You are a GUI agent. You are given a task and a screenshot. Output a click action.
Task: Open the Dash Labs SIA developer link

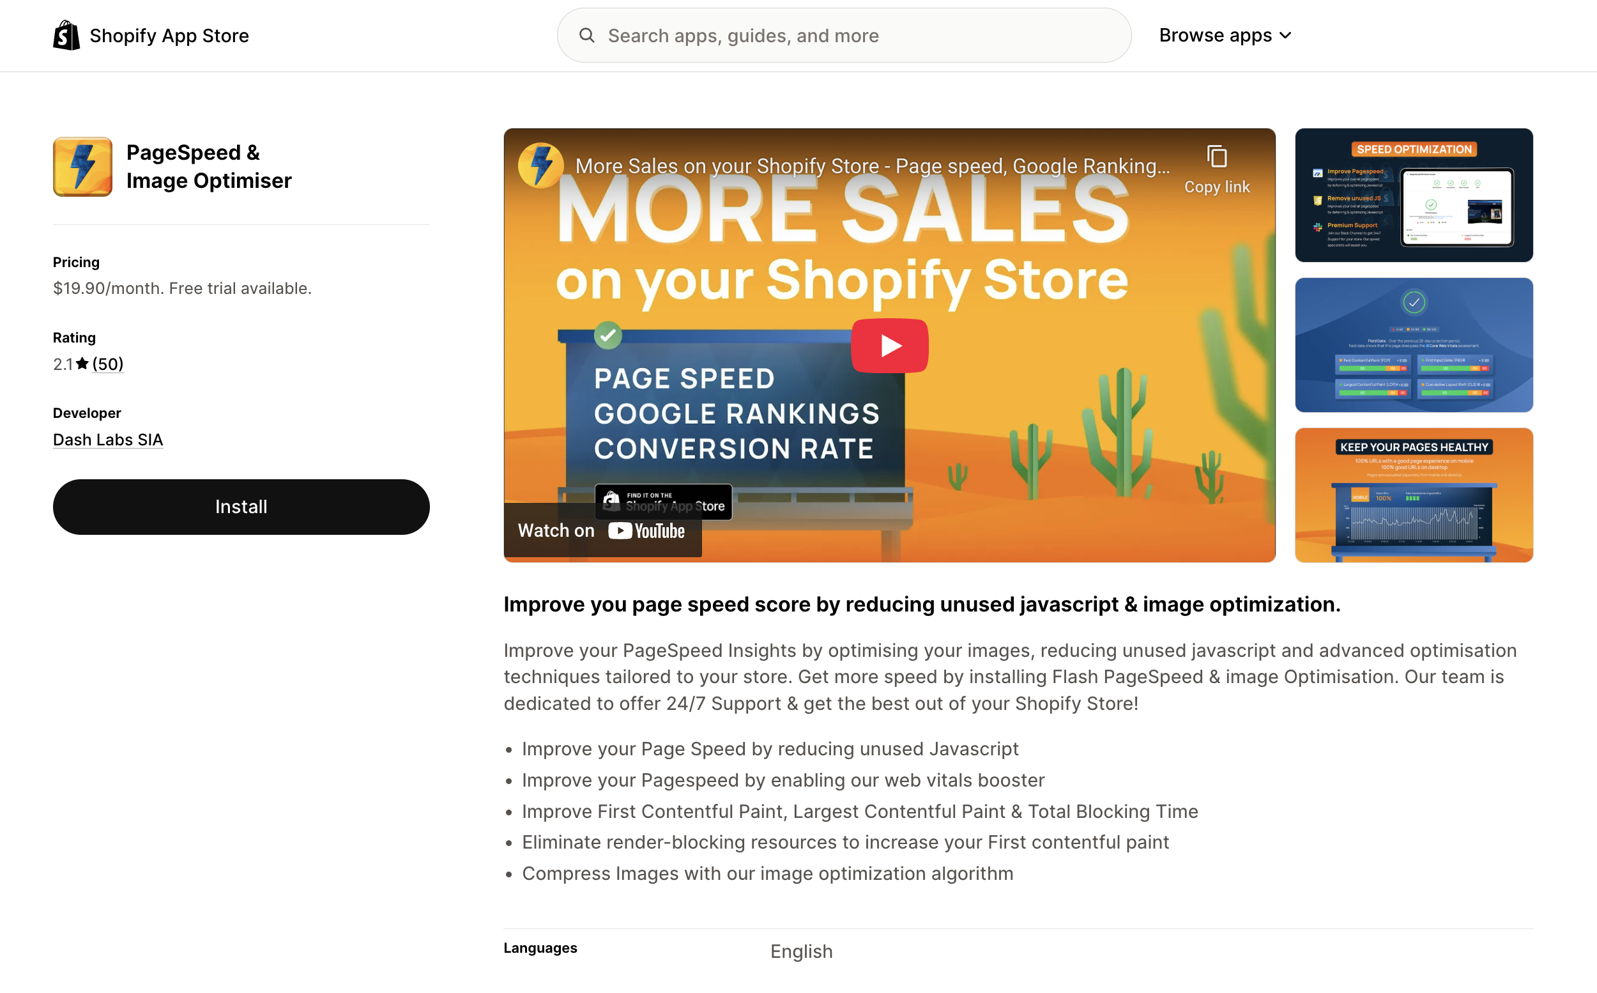click(108, 440)
